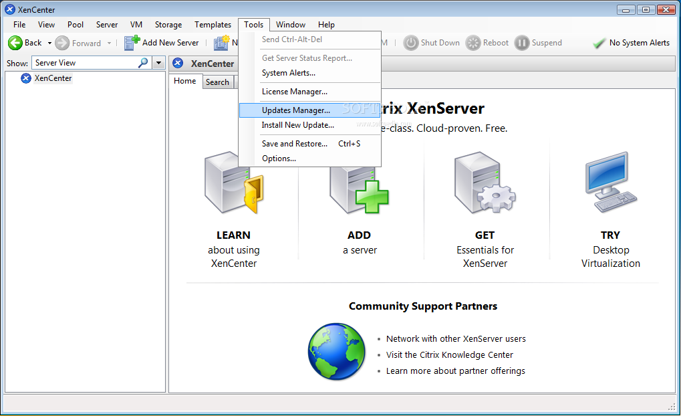Screen dimensions: 681x416
Task: Click the ADD server green plus icon
Action: pos(360,191)
